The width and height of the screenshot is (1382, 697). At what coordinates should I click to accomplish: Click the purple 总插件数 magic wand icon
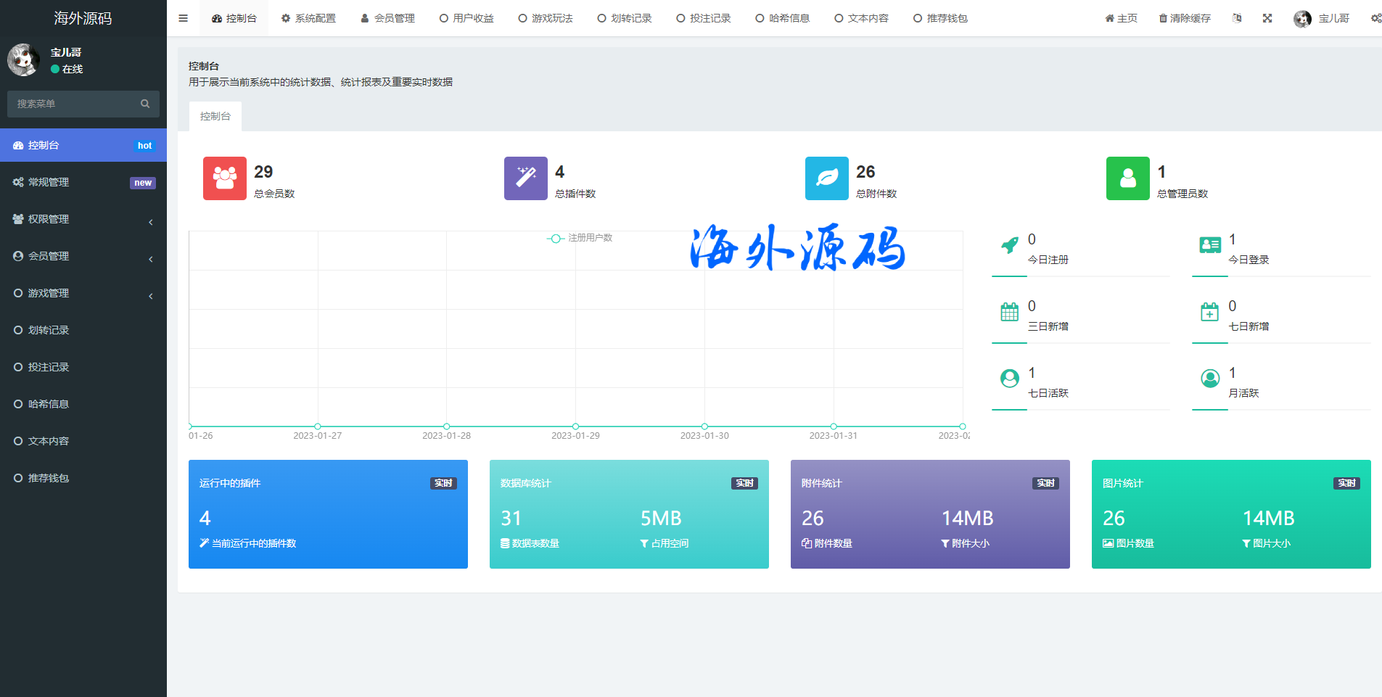525,178
